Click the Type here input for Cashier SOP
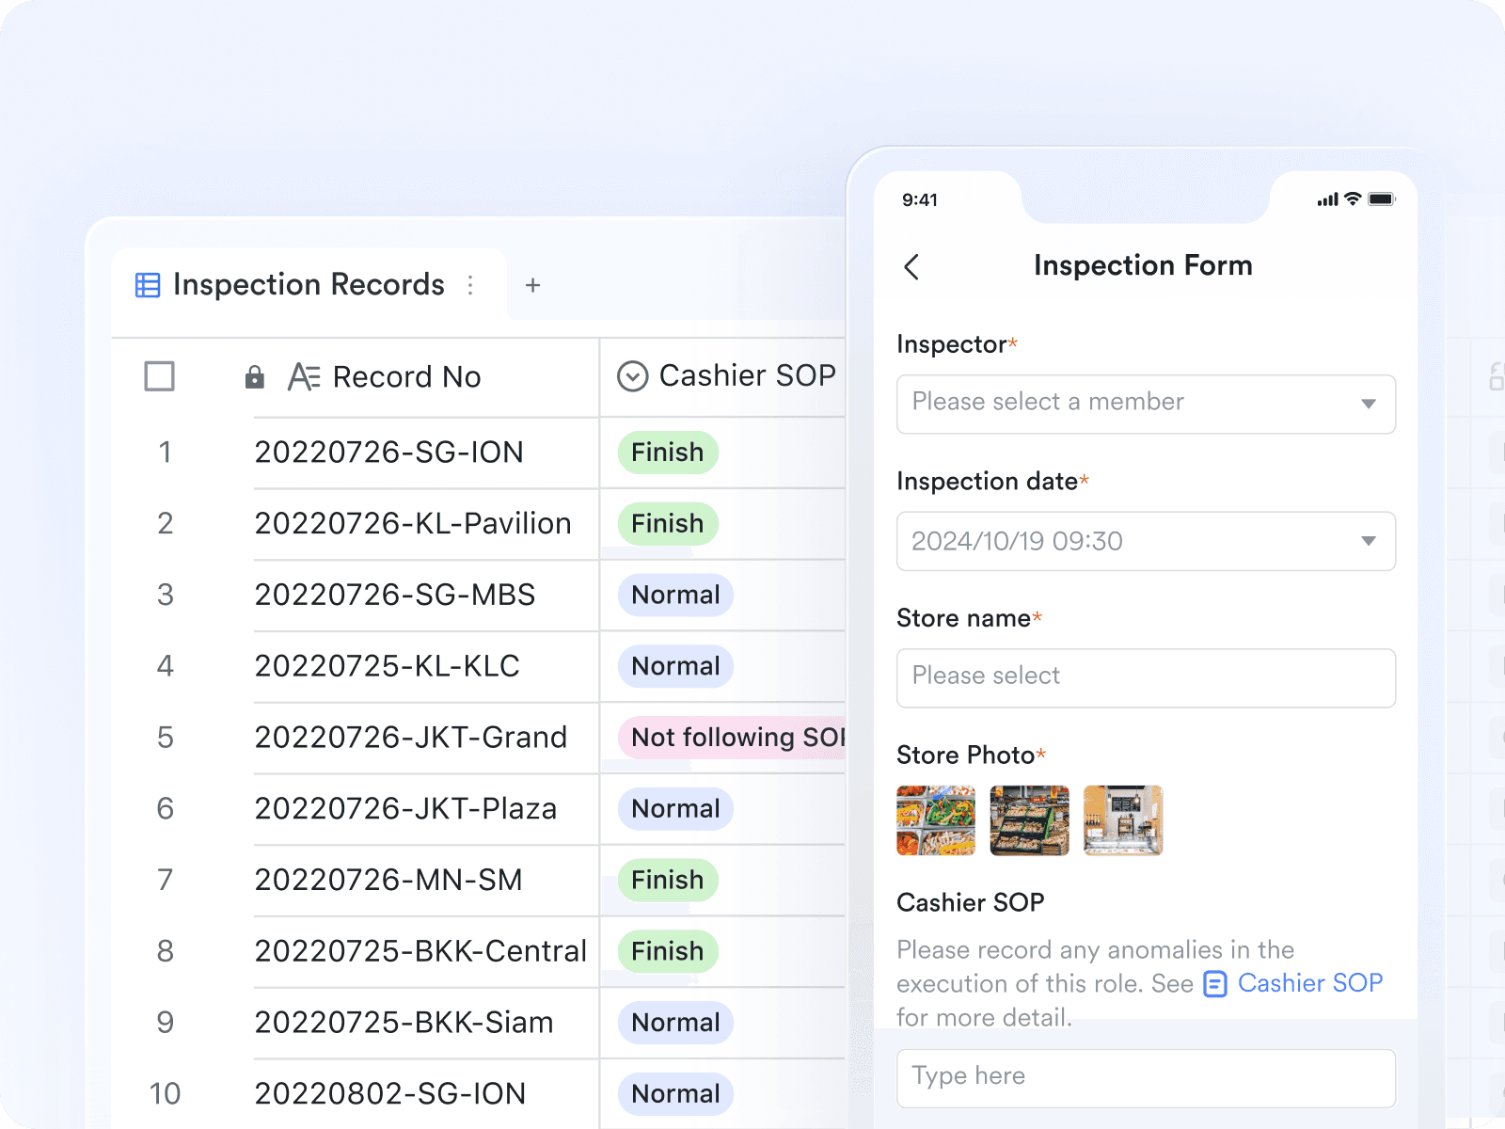The image size is (1505, 1129). pyautogui.click(x=1146, y=1078)
